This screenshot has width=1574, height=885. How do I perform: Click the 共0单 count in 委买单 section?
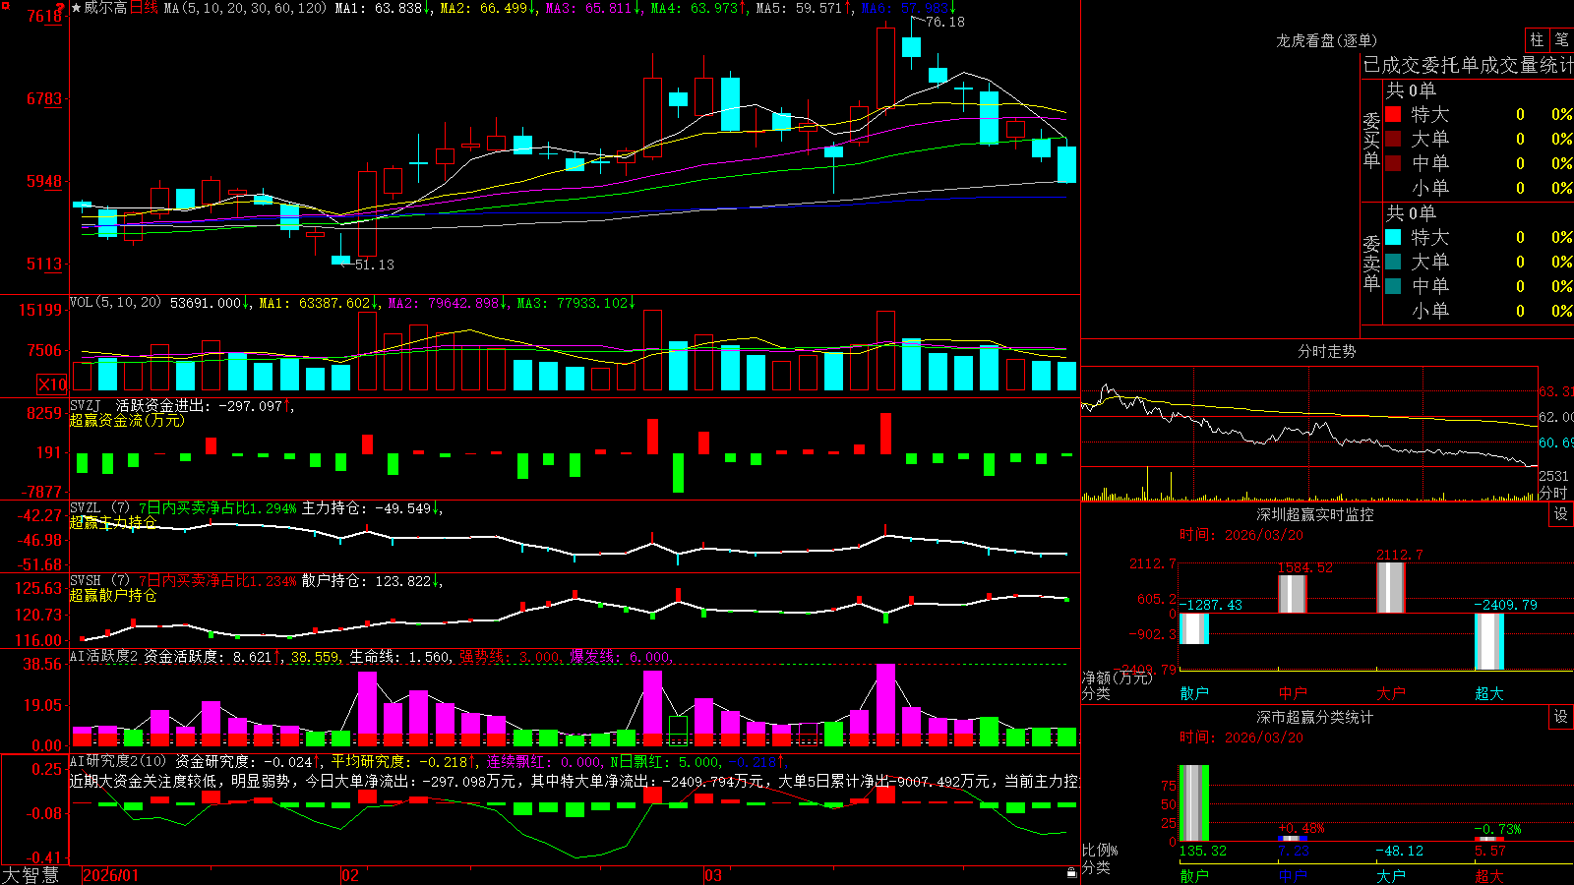(x=1411, y=90)
